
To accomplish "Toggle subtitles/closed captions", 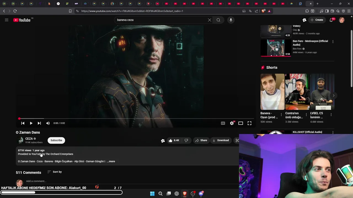I will pyautogui.click(x=223, y=123).
